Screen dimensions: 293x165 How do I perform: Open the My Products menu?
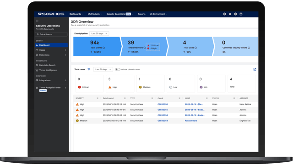pyautogui.click(x=95, y=14)
